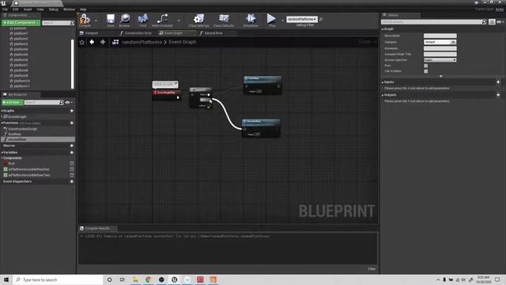Open the property matrix grid icon in Details
This screenshot has width=506, height=285.
492,22
